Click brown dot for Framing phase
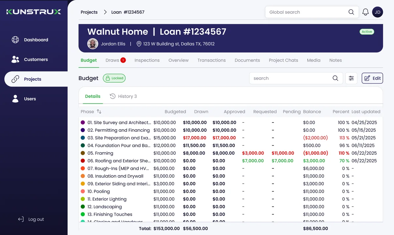The width and height of the screenshot is (394, 235). click(x=83, y=153)
